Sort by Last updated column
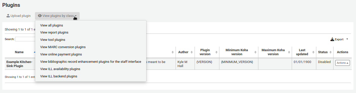356x93 pixels. coord(304,52)
